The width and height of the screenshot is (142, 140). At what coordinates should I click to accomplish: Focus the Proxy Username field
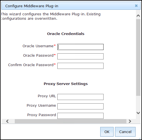tap(80, 106)
